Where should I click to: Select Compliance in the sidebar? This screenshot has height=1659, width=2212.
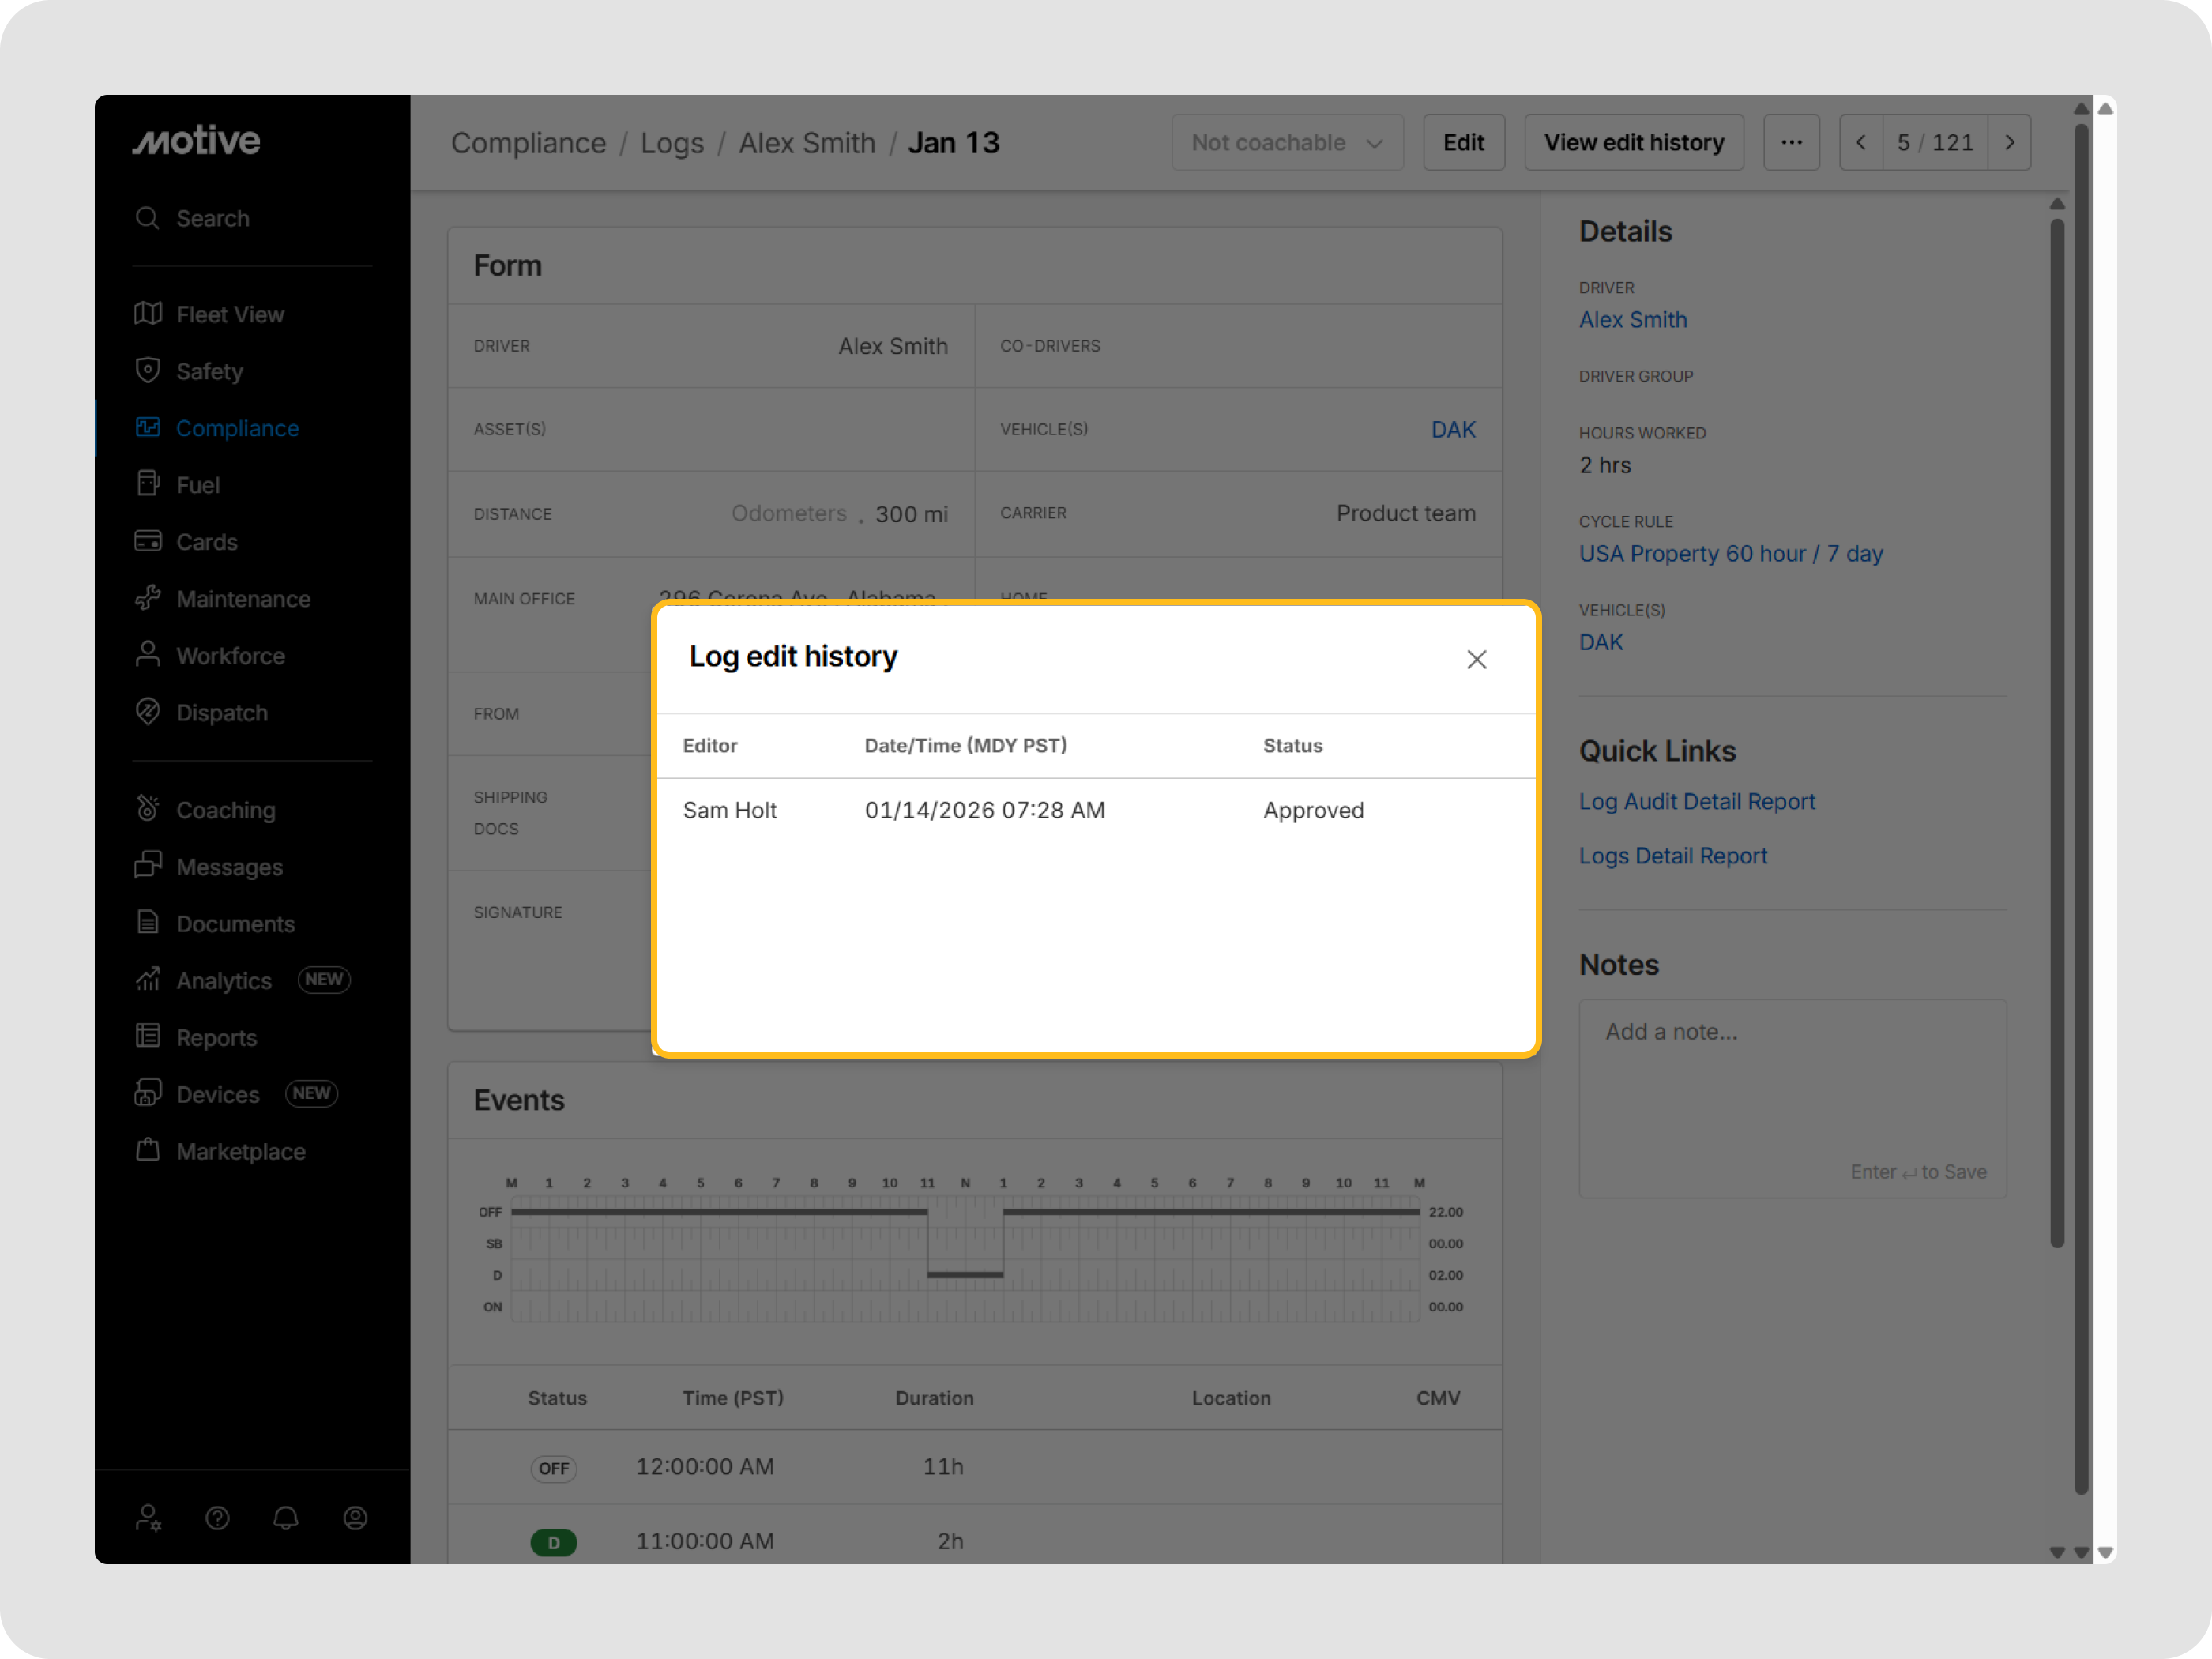pyautogui.click(x=237, y=428)
